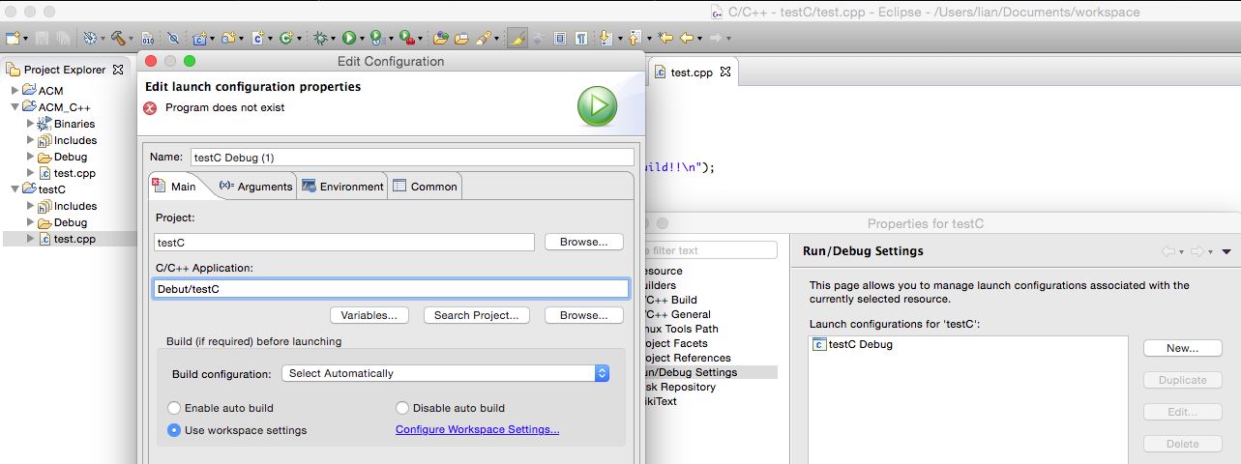Click the Previous Annotation toolbar icon

click(x=635, y=38)
